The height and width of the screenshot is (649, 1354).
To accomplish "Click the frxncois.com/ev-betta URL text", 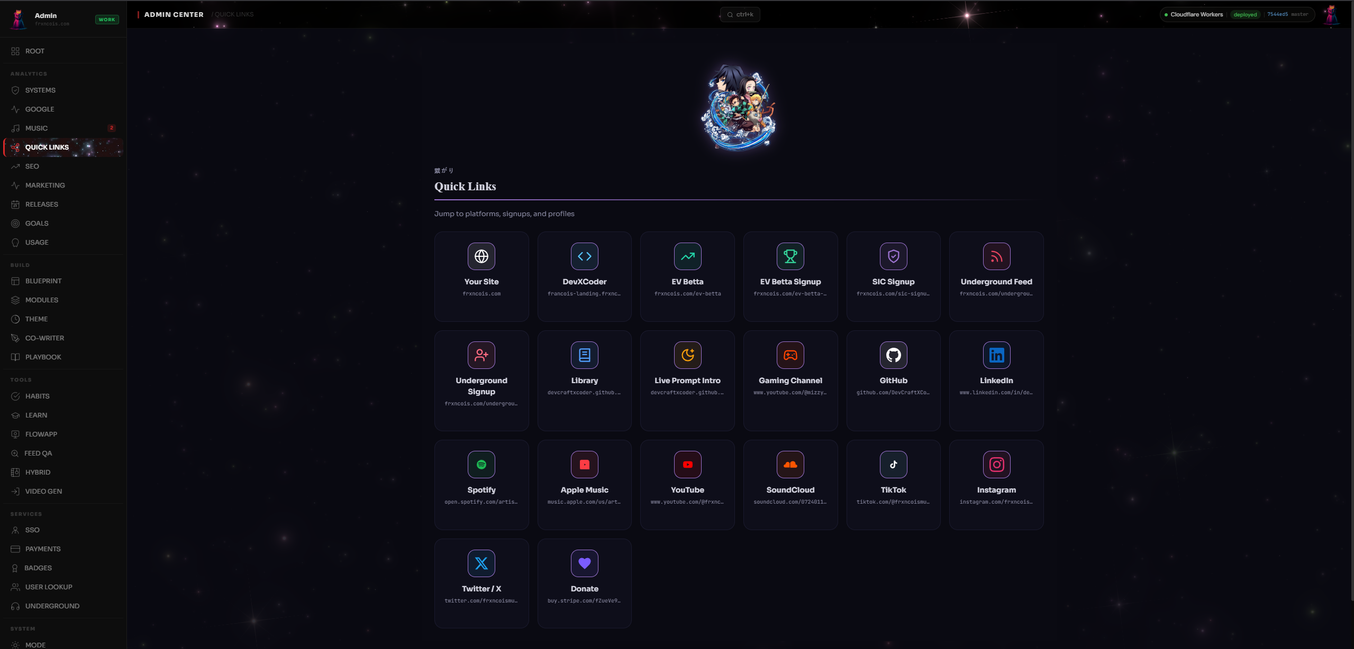I will coord(687,294).
